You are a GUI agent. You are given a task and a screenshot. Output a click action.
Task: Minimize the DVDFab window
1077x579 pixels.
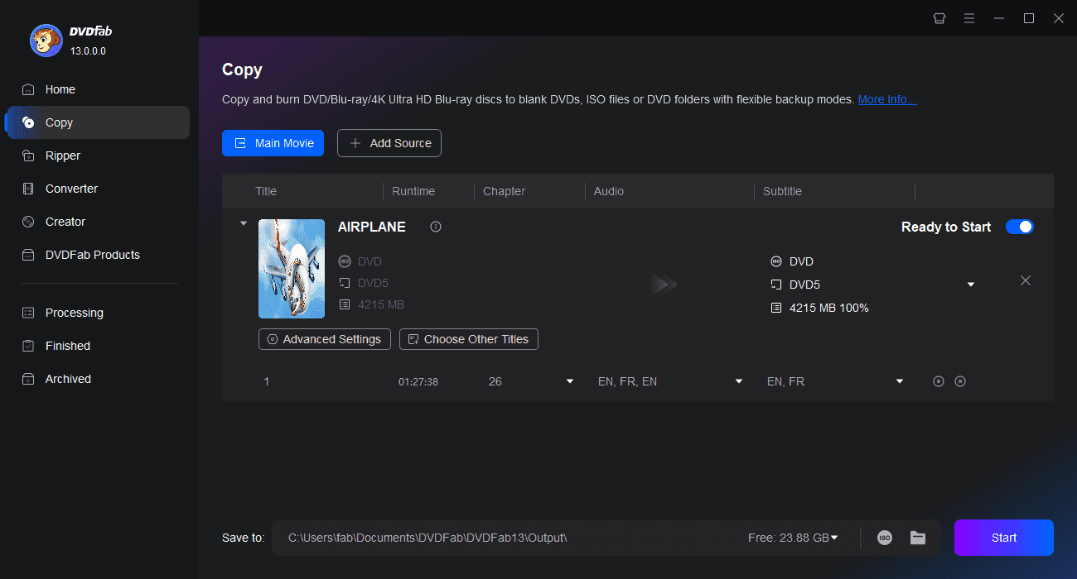click(x=999, y=18)
